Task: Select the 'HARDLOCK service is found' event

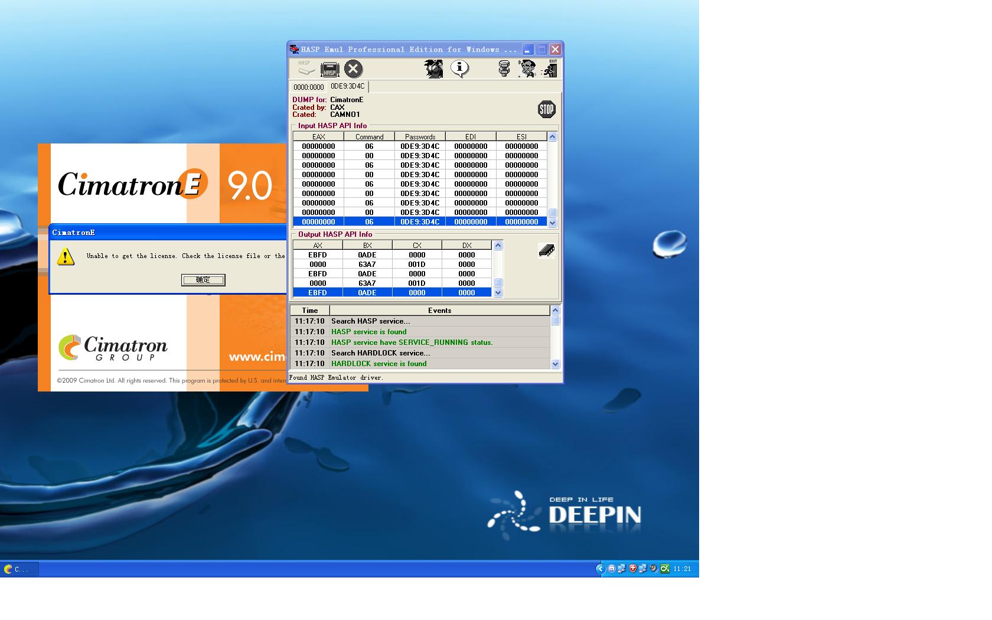Action: tap(420, 364)
